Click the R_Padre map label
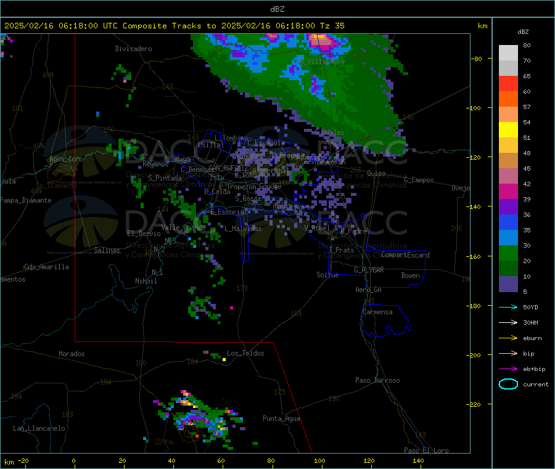 point(353,231)
